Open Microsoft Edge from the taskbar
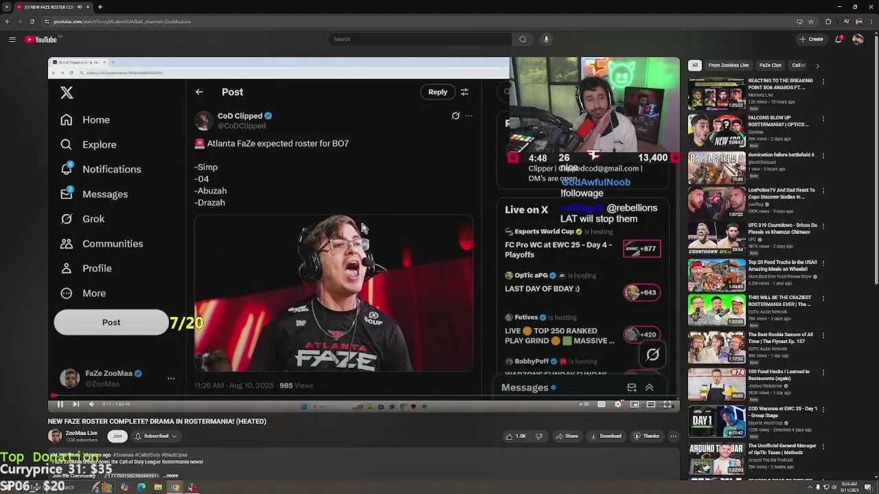879x494 pixels. pyautogui.click(x=141, y=488)
